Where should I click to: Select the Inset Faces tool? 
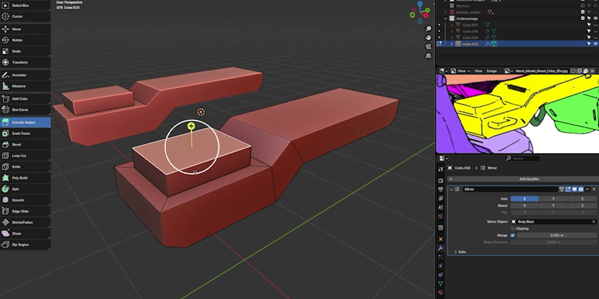pos(25,134)
